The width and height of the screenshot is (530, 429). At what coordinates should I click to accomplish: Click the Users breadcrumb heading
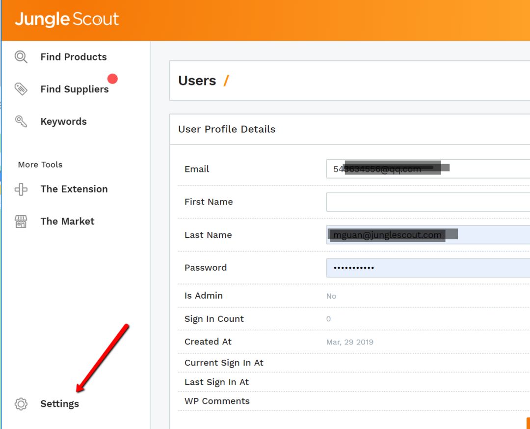[x=197, y=81]
